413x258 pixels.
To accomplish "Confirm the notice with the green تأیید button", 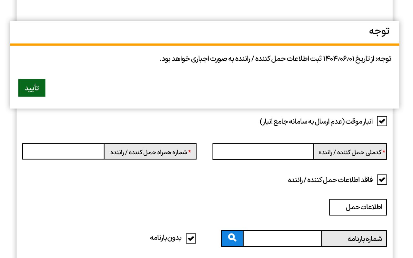I will pos(32,88).
